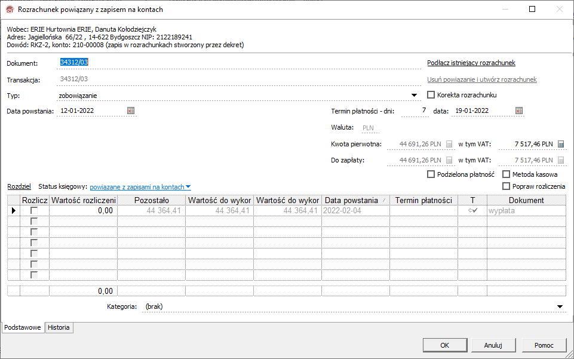Tick Rozlicz checkbox in wypłata row
This screenshot has width=574, height=359.
click(34, 210)
